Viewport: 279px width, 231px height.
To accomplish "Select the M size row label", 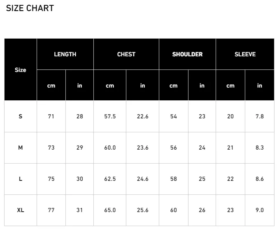I will pyautogui.click(x=21, y=148).
